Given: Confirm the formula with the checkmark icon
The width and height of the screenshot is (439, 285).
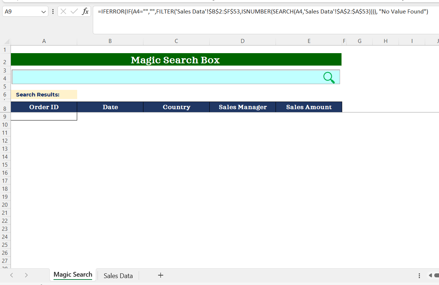Looking at the screenshot, I should tap(74, 12).
